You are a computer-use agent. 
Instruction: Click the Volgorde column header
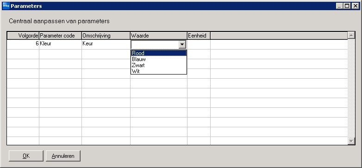click(x=23, y=36)
